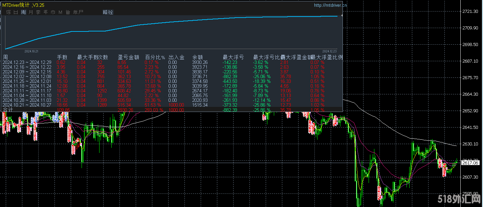Open the 账户 account tab
Screen dimensions: 483x207
[x=78, y=12]
